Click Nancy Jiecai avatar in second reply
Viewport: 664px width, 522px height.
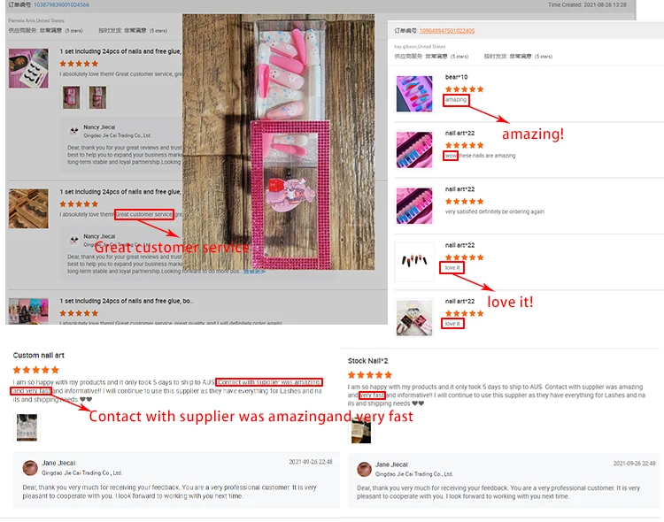[x=74, y=240]
